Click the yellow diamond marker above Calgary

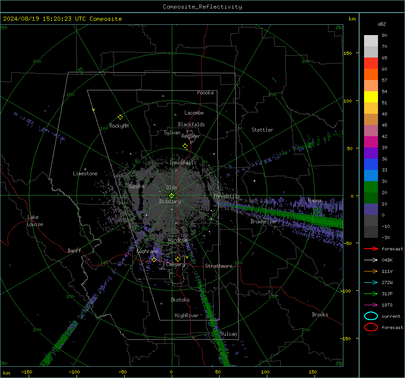click(x=178, y=259)
